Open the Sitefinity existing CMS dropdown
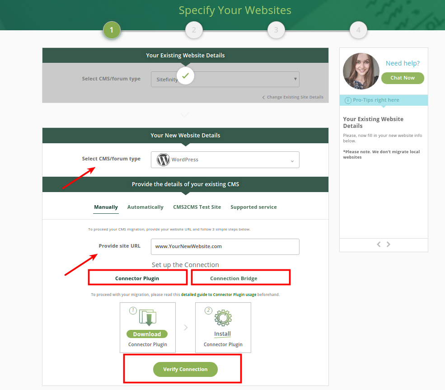This screenshot has width=445, height=390. pos(225,79)
